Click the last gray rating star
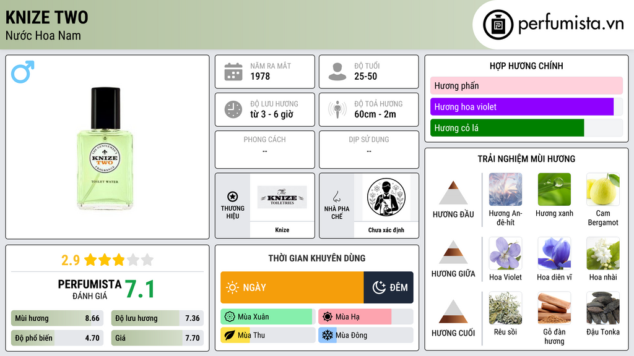Image resolution: width=634 pixels, height=356 pixels. (x=147, y=260)
